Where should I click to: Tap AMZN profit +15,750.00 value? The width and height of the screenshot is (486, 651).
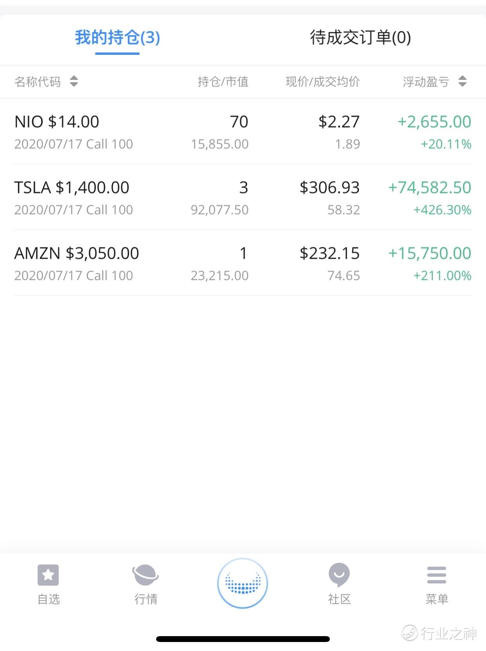pos(430,253)
